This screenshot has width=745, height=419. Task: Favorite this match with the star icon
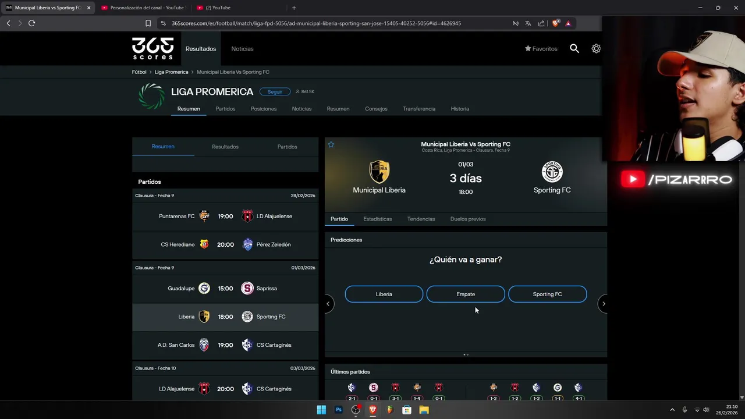tap(331, 144)
